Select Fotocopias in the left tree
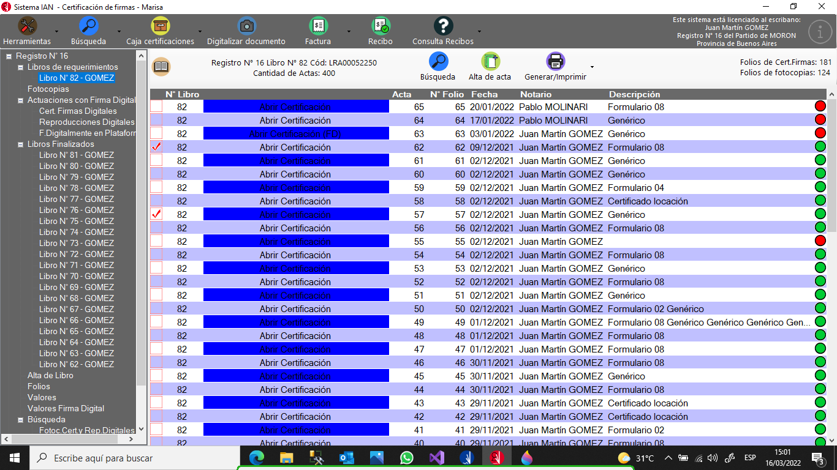This screenshot has height=470, width=837. point(48,89)
